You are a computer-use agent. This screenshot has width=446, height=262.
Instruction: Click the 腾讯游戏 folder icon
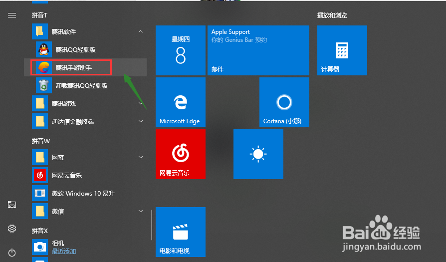coord(40,103)
